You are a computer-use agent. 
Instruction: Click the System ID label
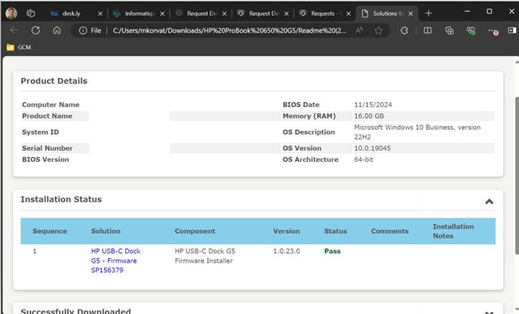point(41,132)
